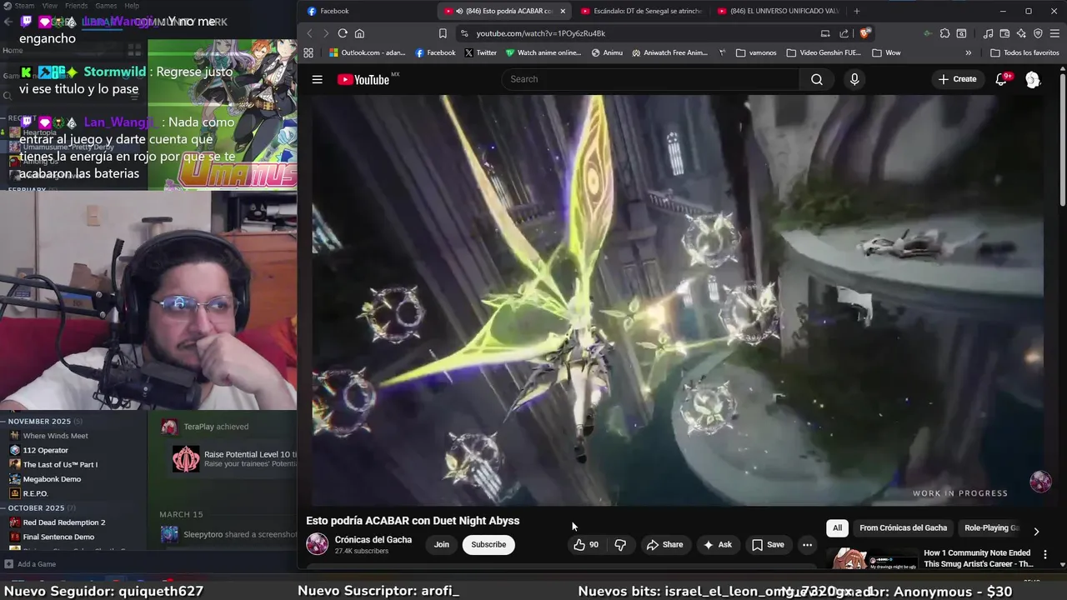Open the Steam View menu
This screenshot has height=600, width=1067.
[50, 6]
